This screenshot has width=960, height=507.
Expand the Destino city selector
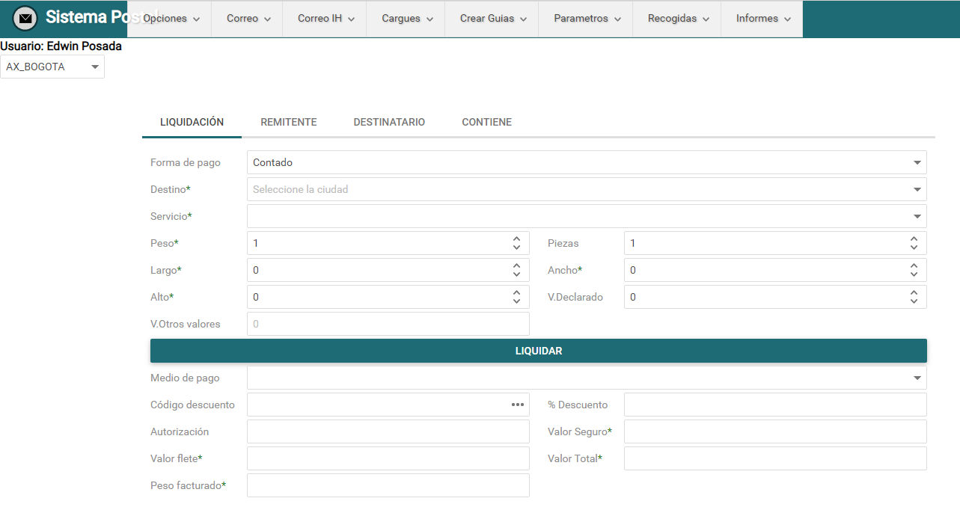pos(917,189)
